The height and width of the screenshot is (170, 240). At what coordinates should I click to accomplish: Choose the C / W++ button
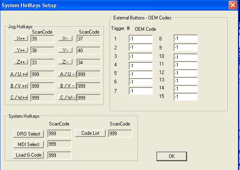tap(19, 98)
